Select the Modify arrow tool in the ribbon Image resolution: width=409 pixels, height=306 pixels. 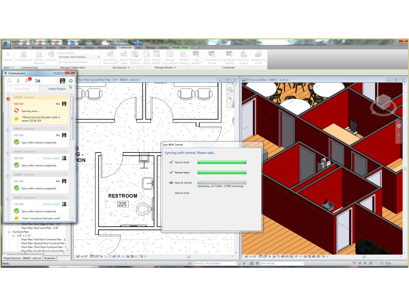tap(8, 56)
